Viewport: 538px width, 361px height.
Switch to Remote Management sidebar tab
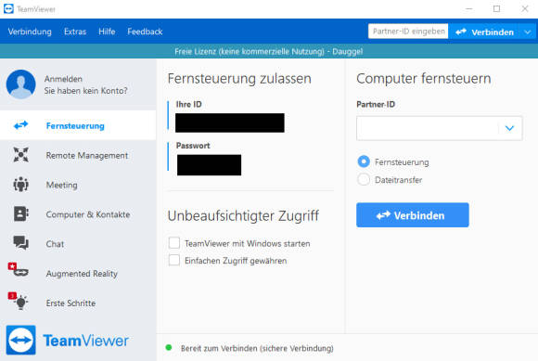click(x=78, y=155)
